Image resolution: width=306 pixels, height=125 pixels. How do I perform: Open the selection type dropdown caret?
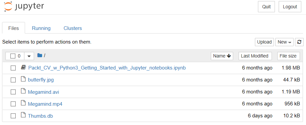tap(29, 56)
